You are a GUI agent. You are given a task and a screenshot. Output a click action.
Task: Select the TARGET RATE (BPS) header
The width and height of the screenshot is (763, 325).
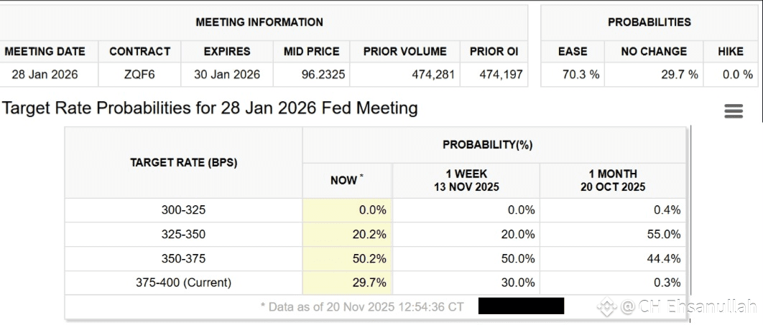(x=183, y=163)
